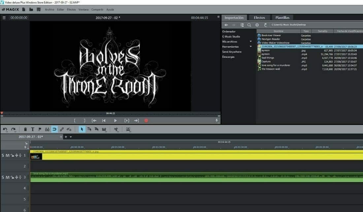The width and height of the screenshot is (363, 212).
Task: Solo track 3 with S button
Action: pyautogui.click(x=3, y=177)
